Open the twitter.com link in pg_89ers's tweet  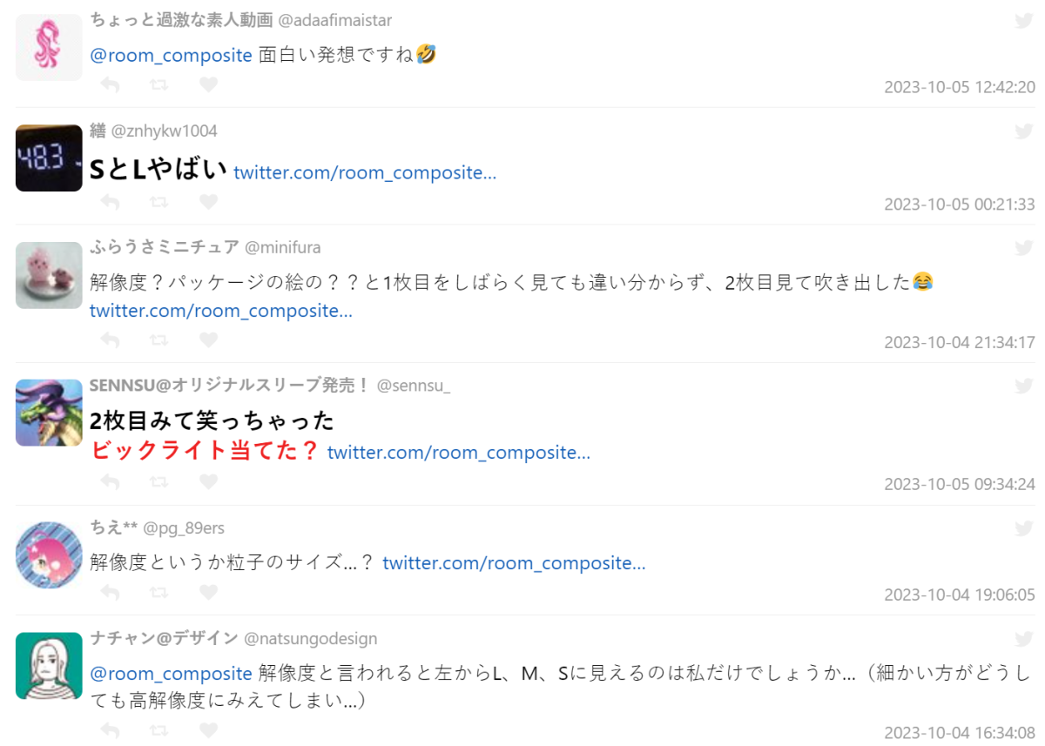[x=514, y=563]
